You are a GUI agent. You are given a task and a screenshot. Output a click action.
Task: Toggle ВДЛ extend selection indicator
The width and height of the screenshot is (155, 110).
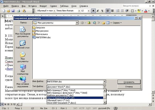(x=88, y=108)
